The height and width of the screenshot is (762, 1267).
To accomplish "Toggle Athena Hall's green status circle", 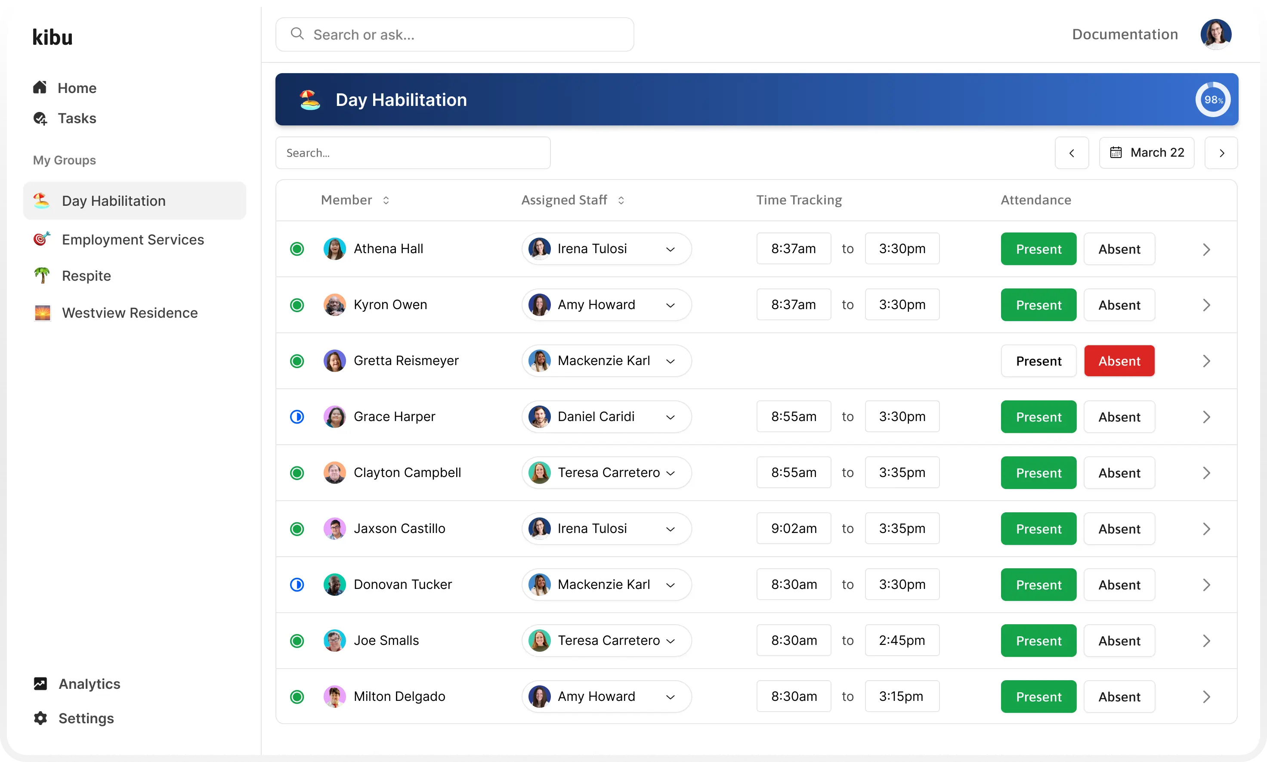I will coord(297,249).
